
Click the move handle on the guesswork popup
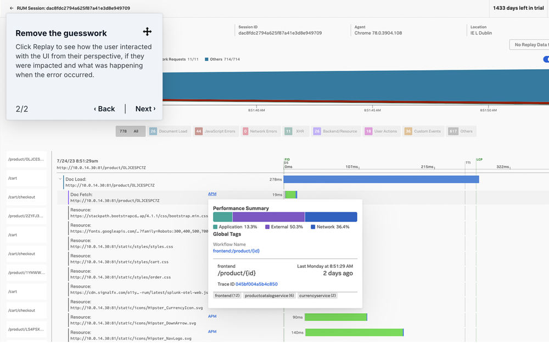click(147, 32)
